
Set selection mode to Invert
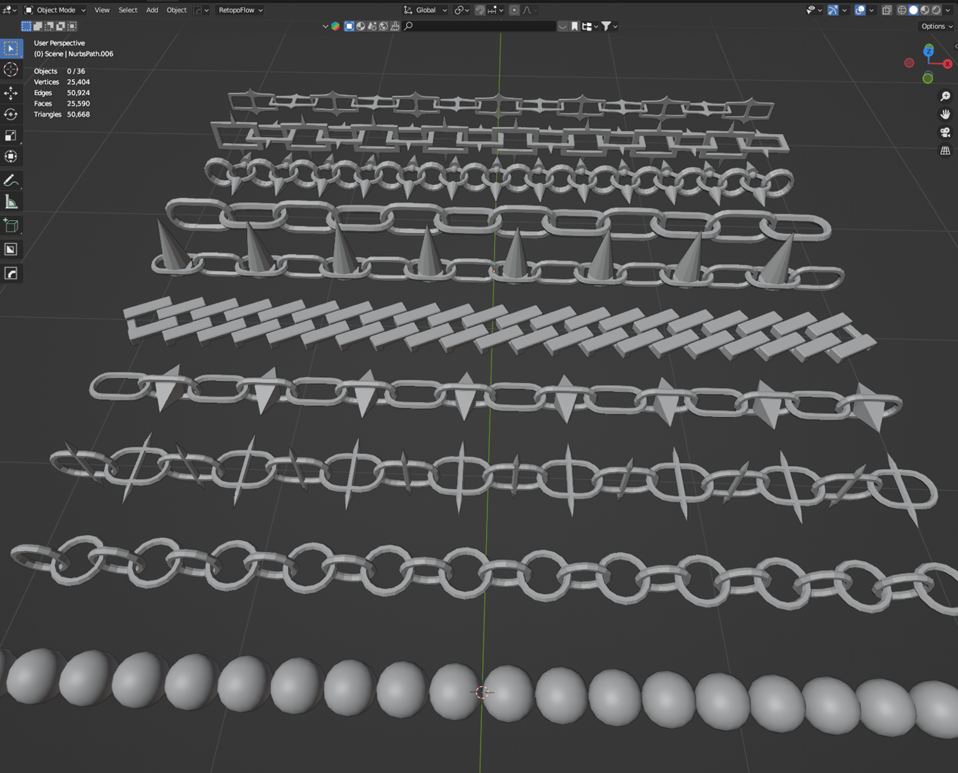tap(61, 26)
